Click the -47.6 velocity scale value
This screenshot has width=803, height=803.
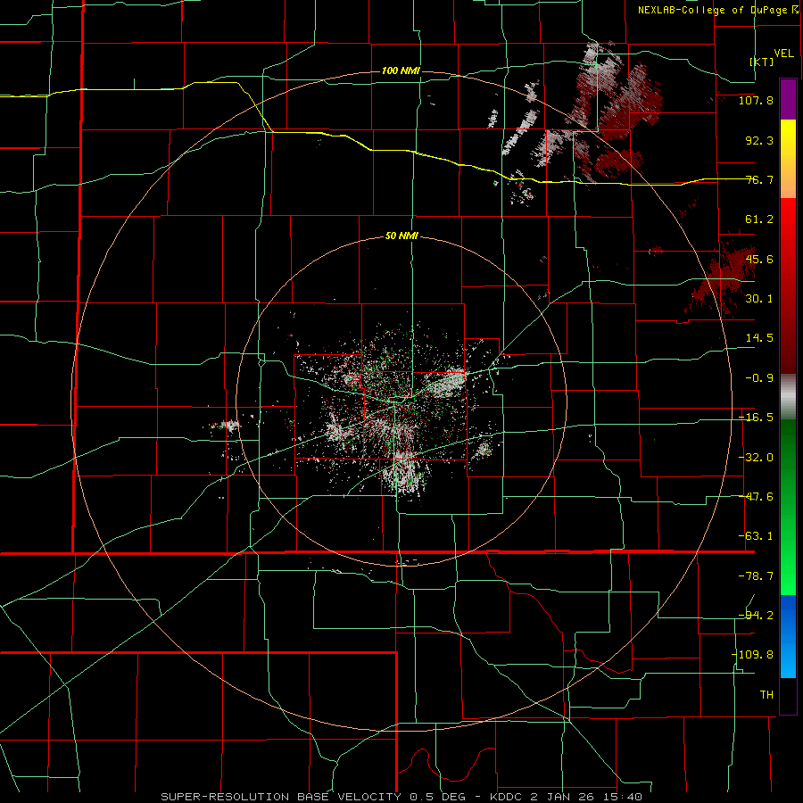coord(756,497)
